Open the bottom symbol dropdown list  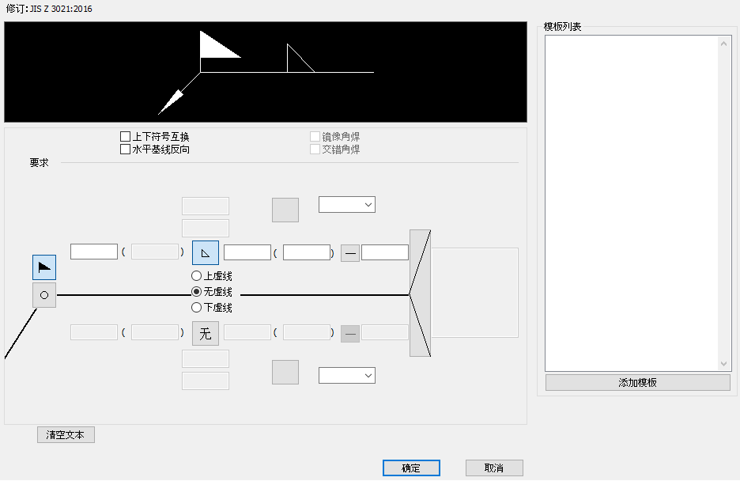(x=346, y=375)
